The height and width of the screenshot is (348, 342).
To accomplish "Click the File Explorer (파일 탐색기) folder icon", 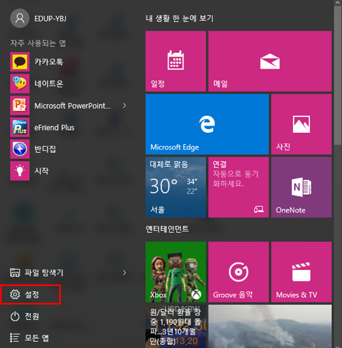I will pyautogui.click(x=15, y=272).
